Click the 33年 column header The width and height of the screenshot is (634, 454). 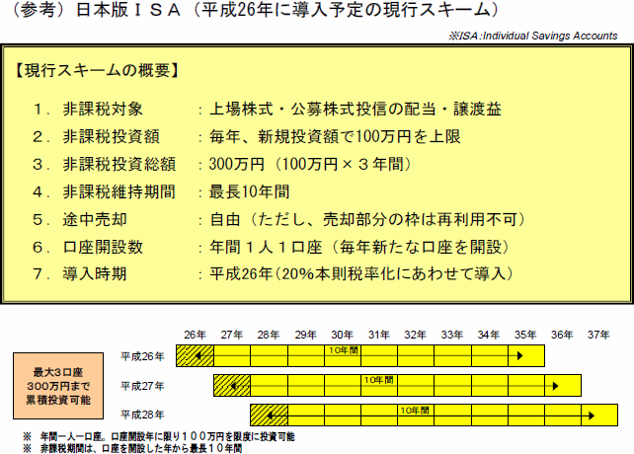(452, 335)
